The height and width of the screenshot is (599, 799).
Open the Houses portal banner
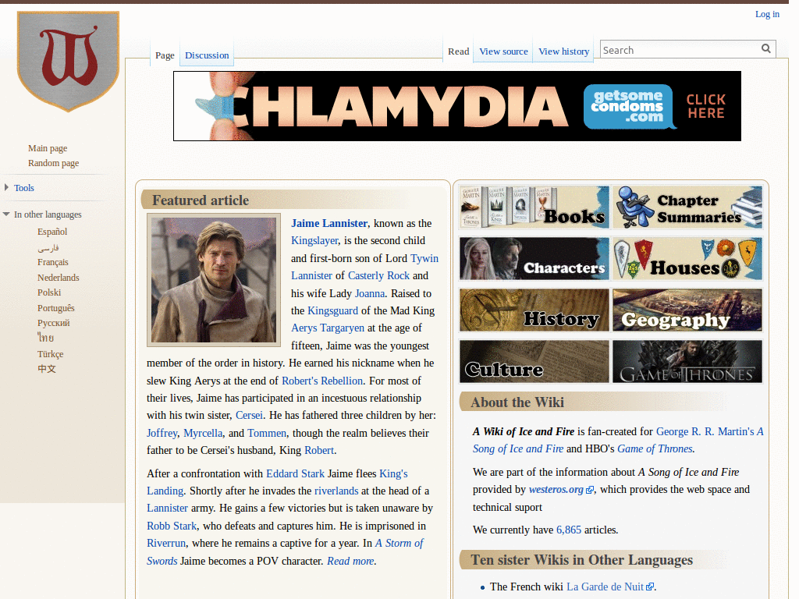pos(687,259)
